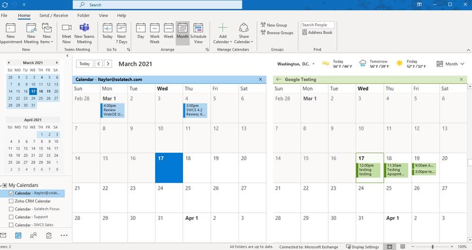
Task: Show Next 7 Days
Action: pyautogui.click(x=121, y=33)
